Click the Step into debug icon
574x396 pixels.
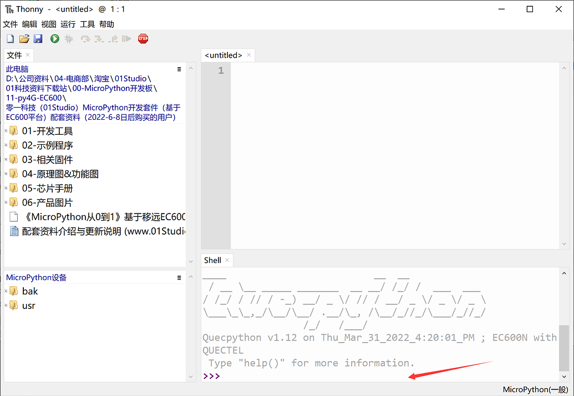(x=99, y=39)
